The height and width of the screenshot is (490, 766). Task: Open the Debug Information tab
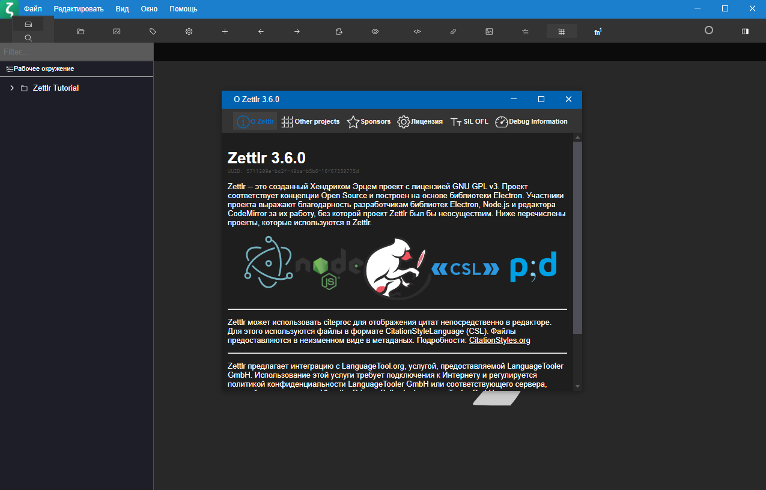point(531,121)
